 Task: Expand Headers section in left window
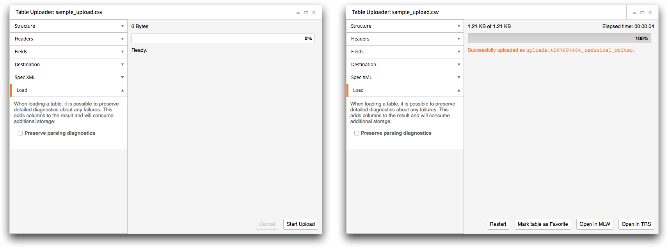pos(69,39)
